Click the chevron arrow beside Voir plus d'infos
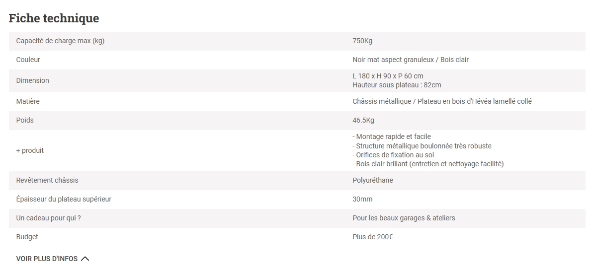 click(x=85, y=259)
